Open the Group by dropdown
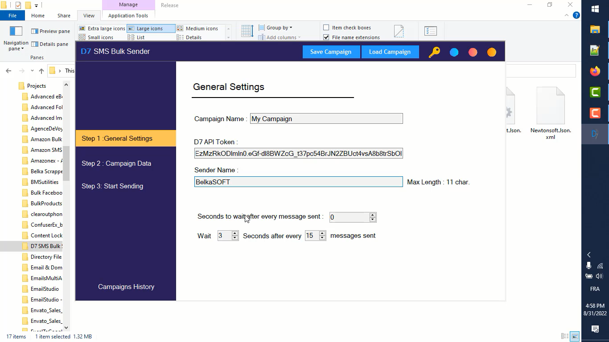 click(276, 28)
